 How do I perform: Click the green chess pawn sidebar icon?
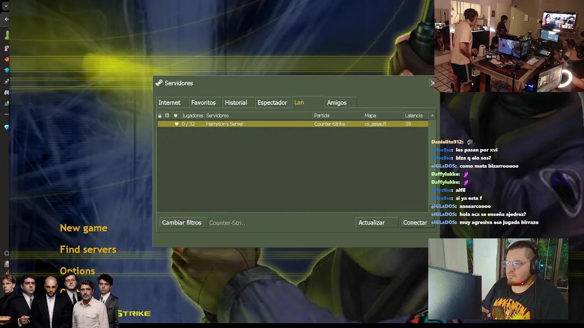tap(6, 36)
